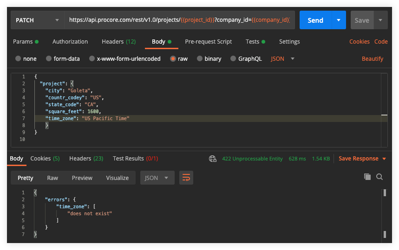Click the 1.54 KB response size
Viewport: 399px width, 250px height.
321,159
